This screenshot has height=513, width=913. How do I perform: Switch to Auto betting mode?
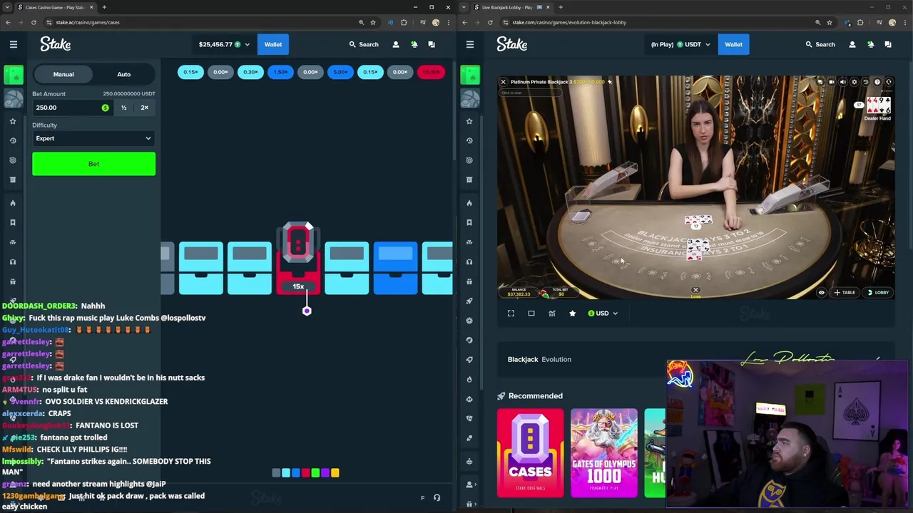click(x=124, y=74)
